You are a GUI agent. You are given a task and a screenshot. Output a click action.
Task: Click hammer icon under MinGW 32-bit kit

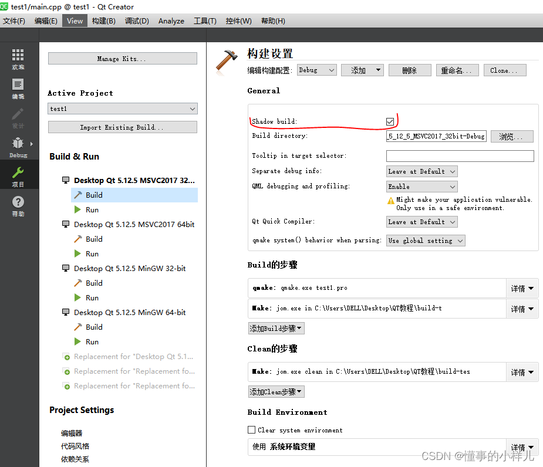78,283
